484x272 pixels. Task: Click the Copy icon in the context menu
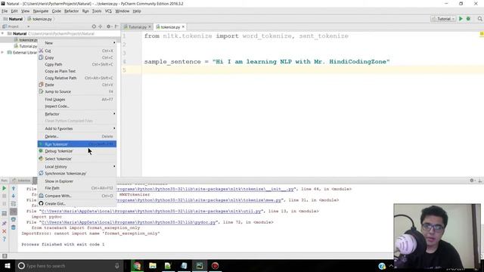point(41,57)
